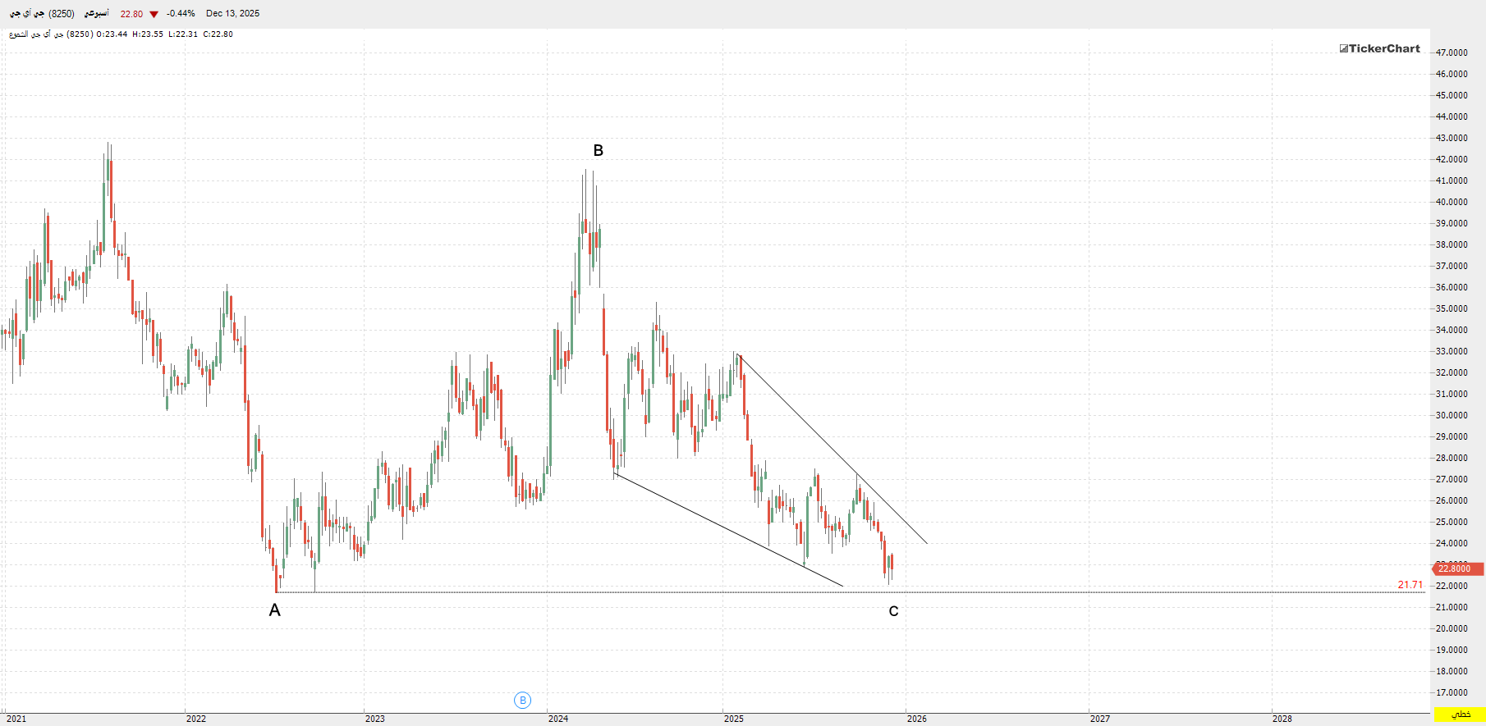Viewport: 1486px width, 726px height.
Task: Select the wave label A under the 2022 low
Action: [274, 610]
